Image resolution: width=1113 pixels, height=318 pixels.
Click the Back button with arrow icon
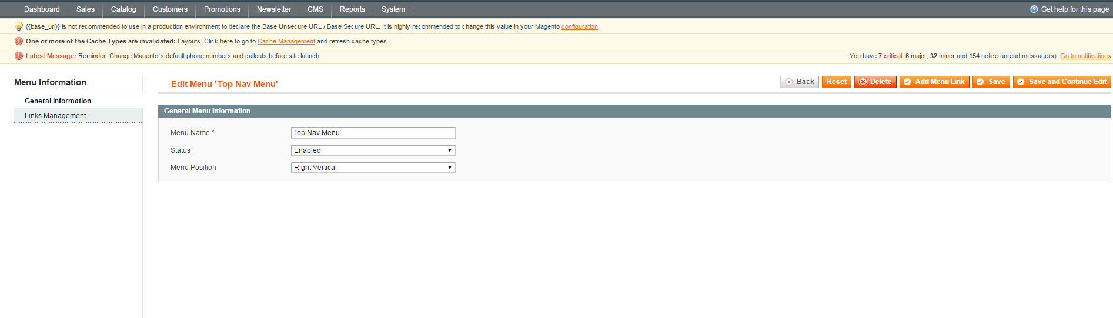click(x=799, y=82)
